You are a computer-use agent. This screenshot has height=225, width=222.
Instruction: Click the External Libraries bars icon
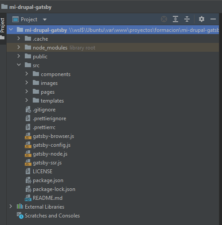[20, 206]
